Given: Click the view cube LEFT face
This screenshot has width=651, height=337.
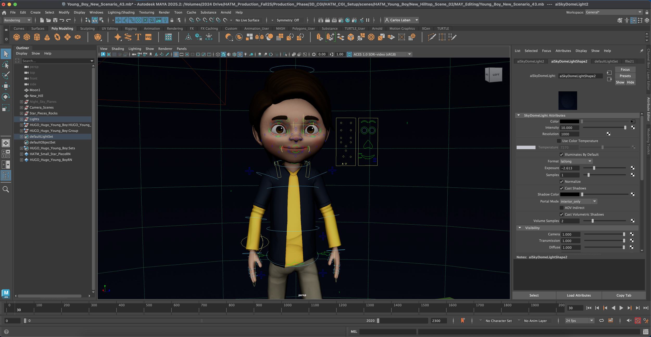Looking at the screenshot, I should click(x=496, y=75).
